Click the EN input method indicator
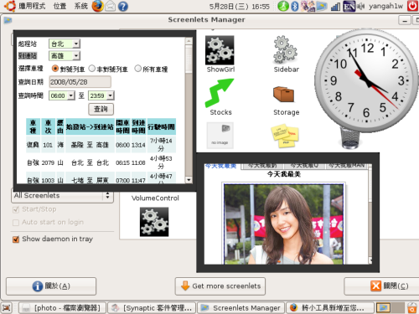The height and width of the screenshot is (314, 419). (349, 6)
